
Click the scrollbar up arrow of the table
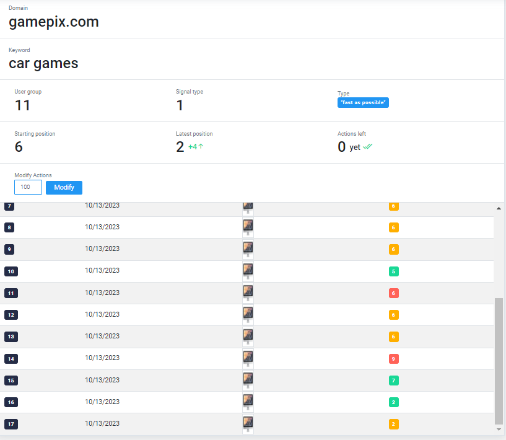pos(499,209)
